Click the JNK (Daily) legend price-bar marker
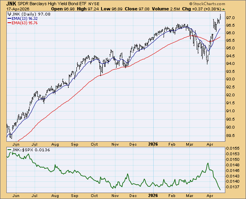246x199 pixels. pyautogui.click(x=10, y=14)
